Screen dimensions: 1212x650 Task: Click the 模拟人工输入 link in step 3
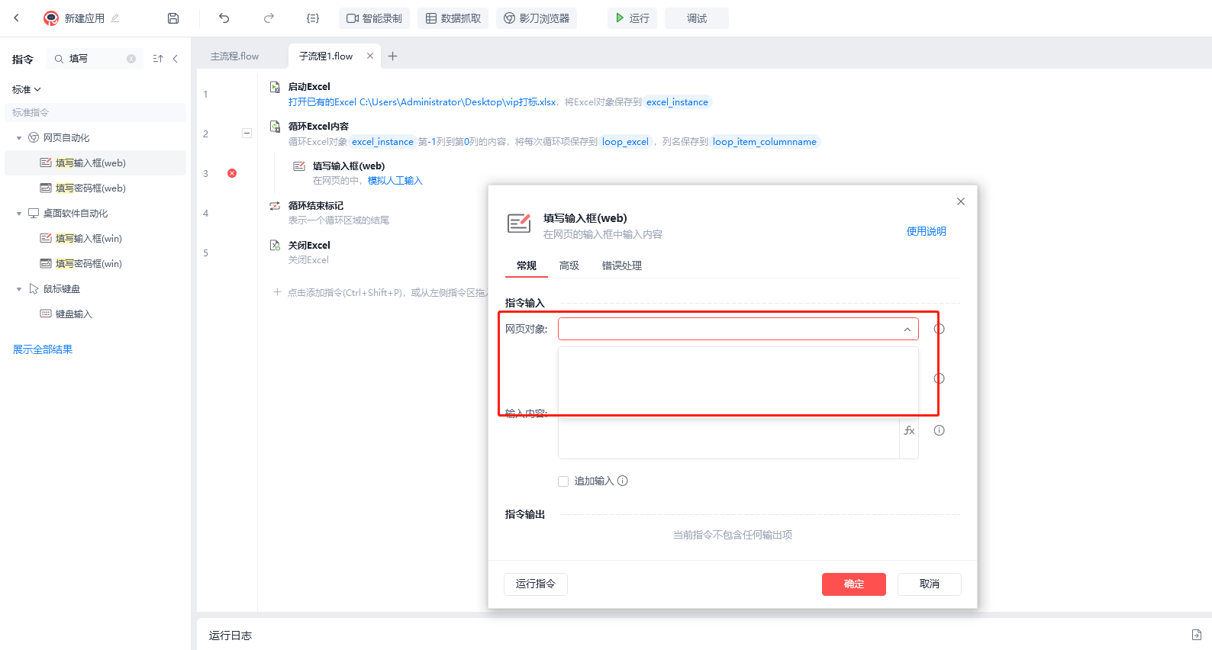(x=395, y=181)
